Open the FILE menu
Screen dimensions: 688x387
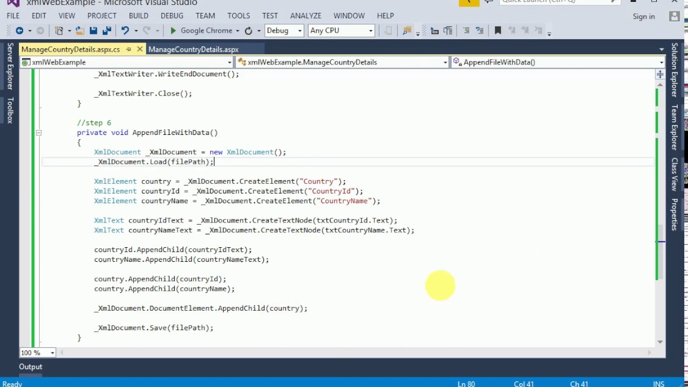(x=13, y=16)
